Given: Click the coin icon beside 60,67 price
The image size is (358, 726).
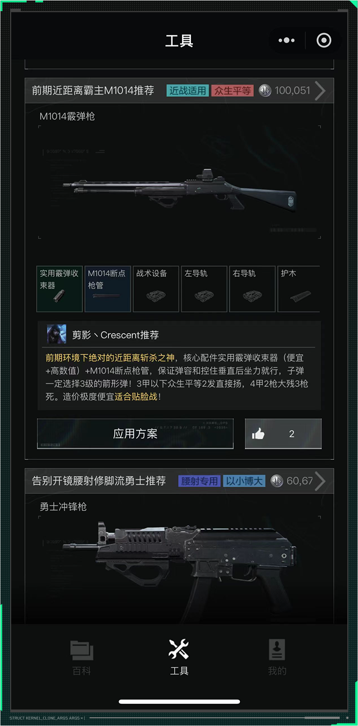Looking at the screenshot, I should [x=277, y=481].
